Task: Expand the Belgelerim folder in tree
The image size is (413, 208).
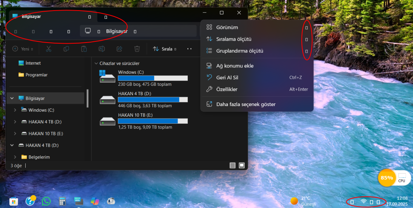Action: tap(15, 157)
